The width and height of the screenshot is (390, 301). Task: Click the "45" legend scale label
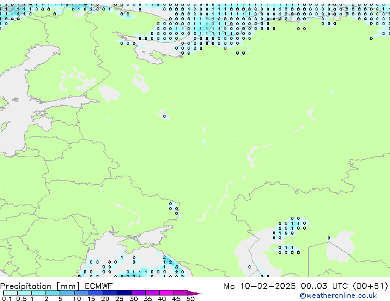tap(176, 299)
